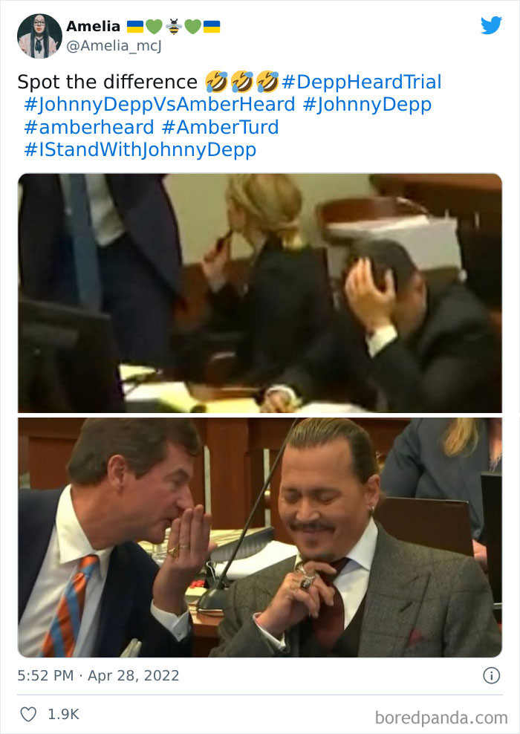Viewport: 520px width, 734px height.
Task: Visit the @Amelia_mcJ handle
Action: (x=114, y=46)
